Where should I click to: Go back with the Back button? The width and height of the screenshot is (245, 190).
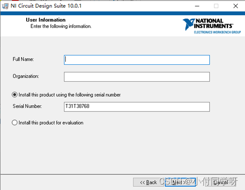[148, 182]
